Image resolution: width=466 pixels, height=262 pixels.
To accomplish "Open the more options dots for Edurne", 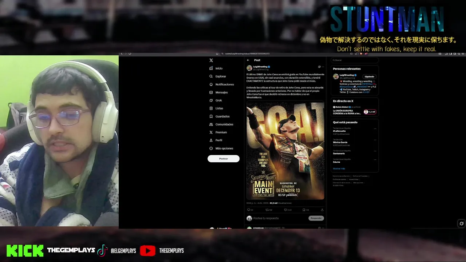I will (375, 159).
